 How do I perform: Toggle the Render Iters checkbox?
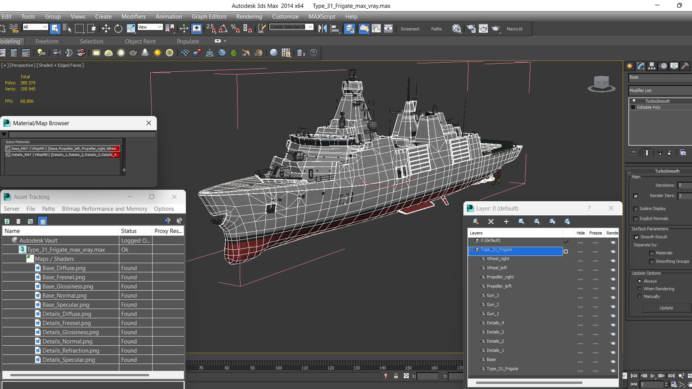pyautogui.click(x=635, y=196)
